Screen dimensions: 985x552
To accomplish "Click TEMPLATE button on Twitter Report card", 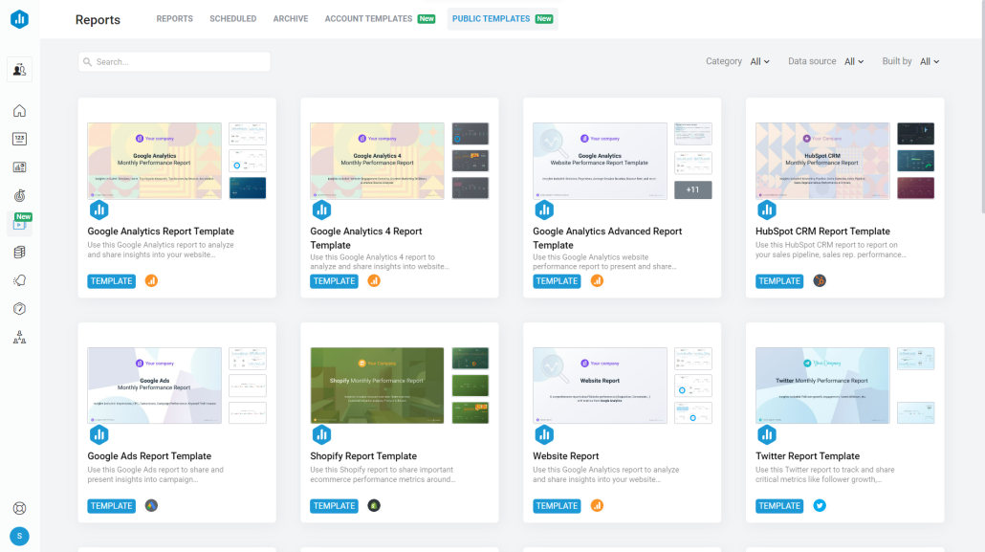I will coord(779,505).
